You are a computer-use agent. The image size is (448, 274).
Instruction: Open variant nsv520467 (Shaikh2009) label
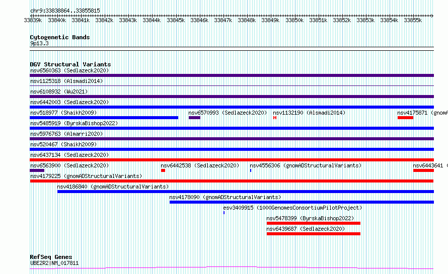coord(63,144)
